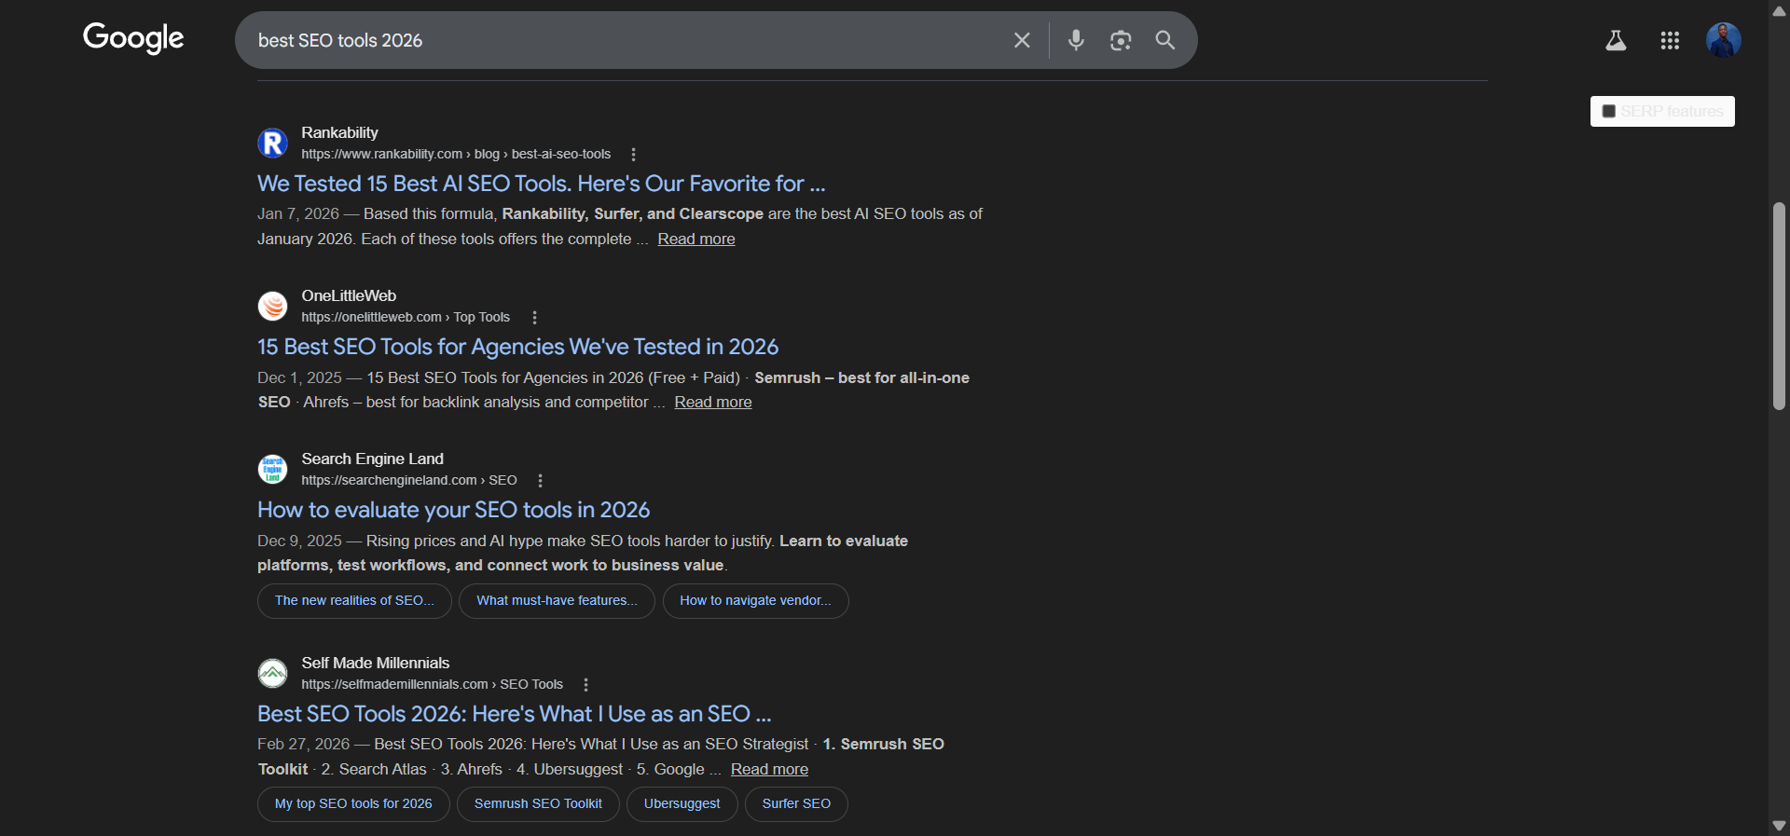Viewport: 1790px width, 836px height.
Task: Open the Google apps grid
Action: coord(1670,40)
